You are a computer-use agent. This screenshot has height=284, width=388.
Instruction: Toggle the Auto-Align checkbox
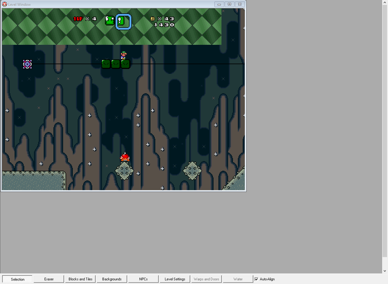click(x=256, y=279)
